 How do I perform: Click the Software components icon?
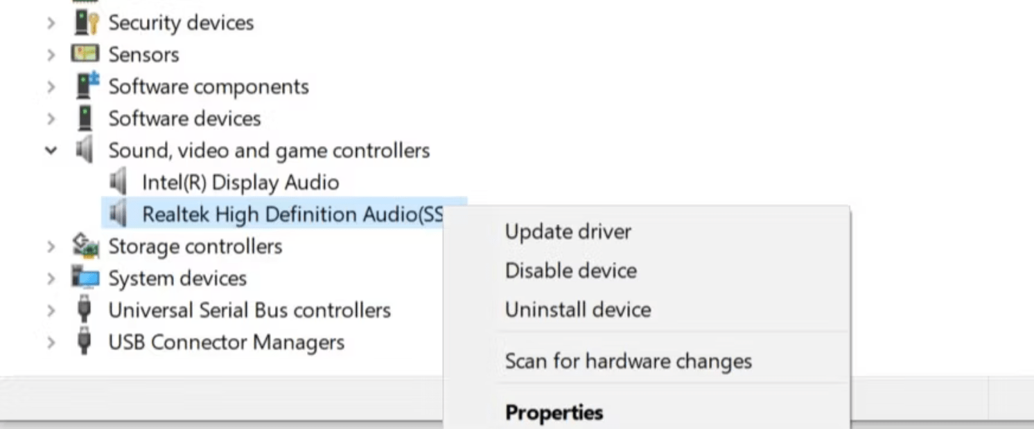tap(85, 86)
